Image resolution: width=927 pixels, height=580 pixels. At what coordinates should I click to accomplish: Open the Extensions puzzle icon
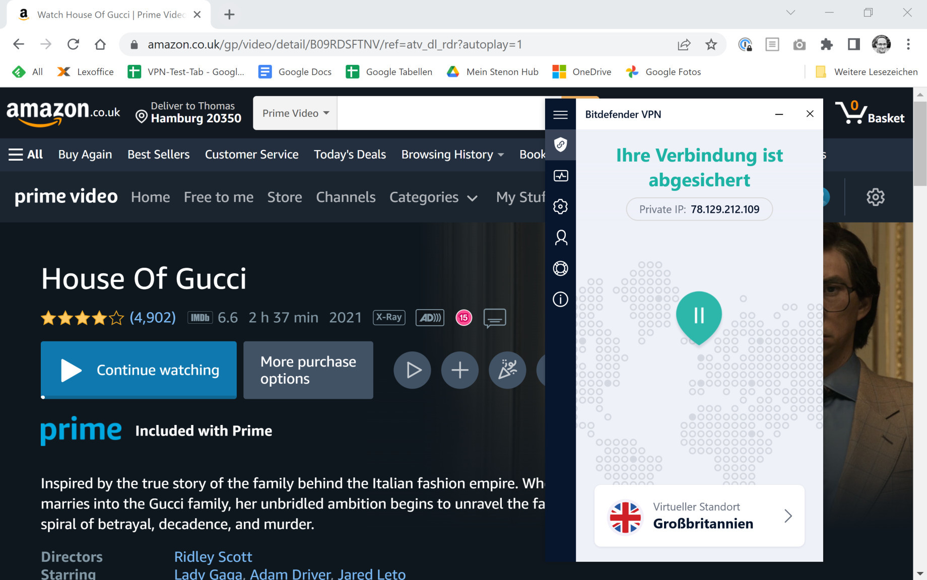pyautogui.click(x=826, y=45)
